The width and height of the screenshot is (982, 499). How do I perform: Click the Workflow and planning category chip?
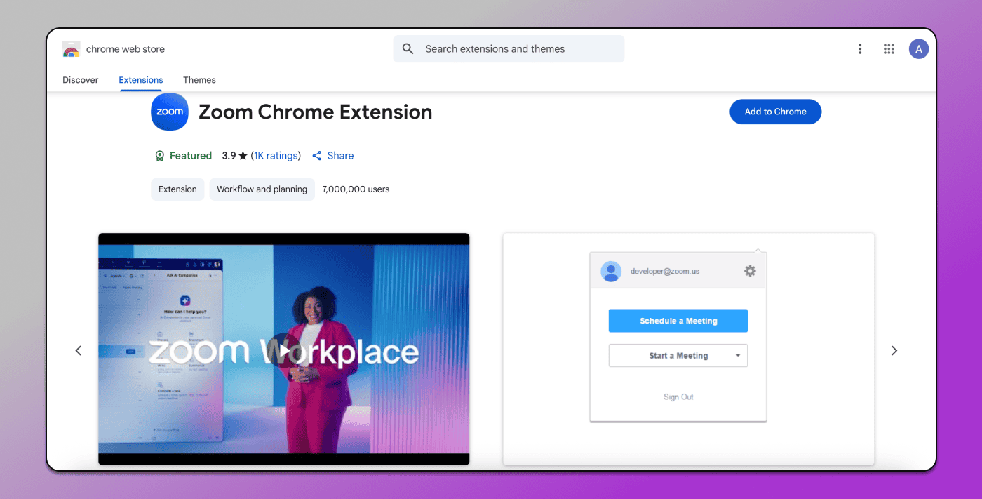[x=262, y=189]
